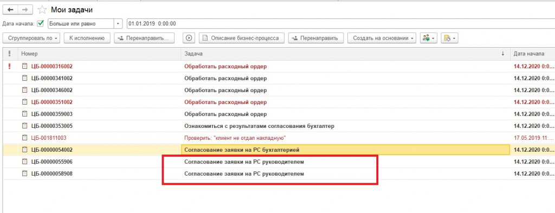Select task number ЦБ-00000055906
555x213 pixels.
[51, 162]
